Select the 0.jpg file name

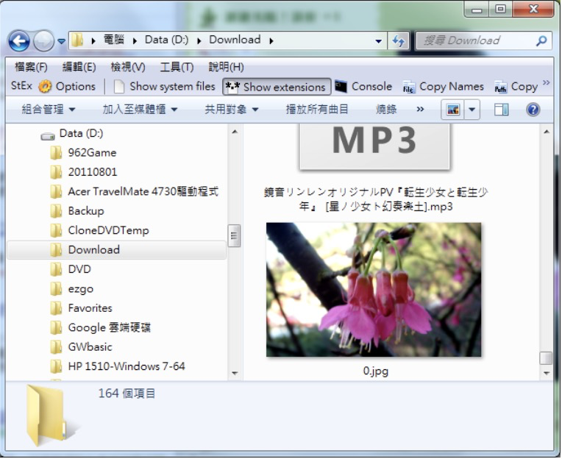tap(375, 371)
